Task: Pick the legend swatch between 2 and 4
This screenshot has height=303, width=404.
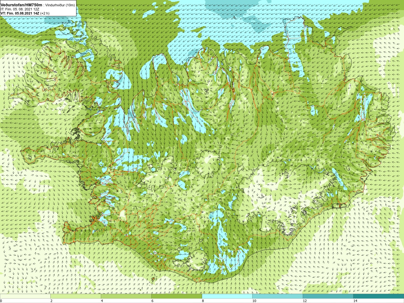Action: (76, 296)
